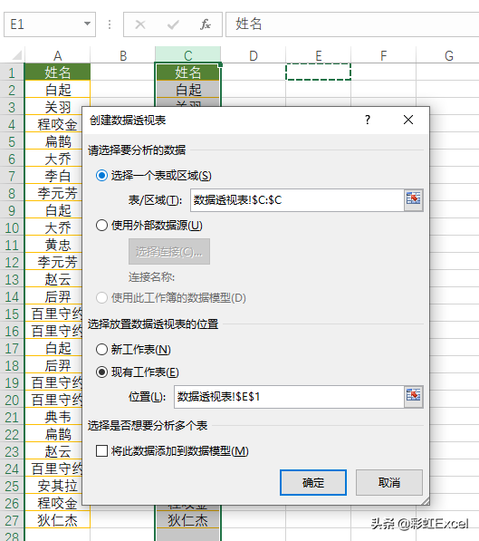Click the dialog help question mark

tap(368, 120)
